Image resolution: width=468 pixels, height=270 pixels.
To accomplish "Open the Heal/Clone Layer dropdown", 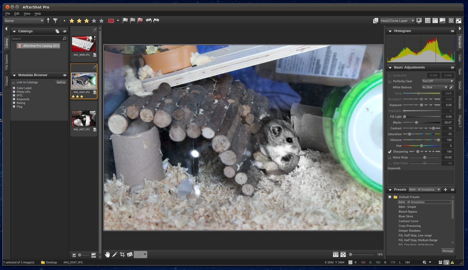I will [397, 21].
